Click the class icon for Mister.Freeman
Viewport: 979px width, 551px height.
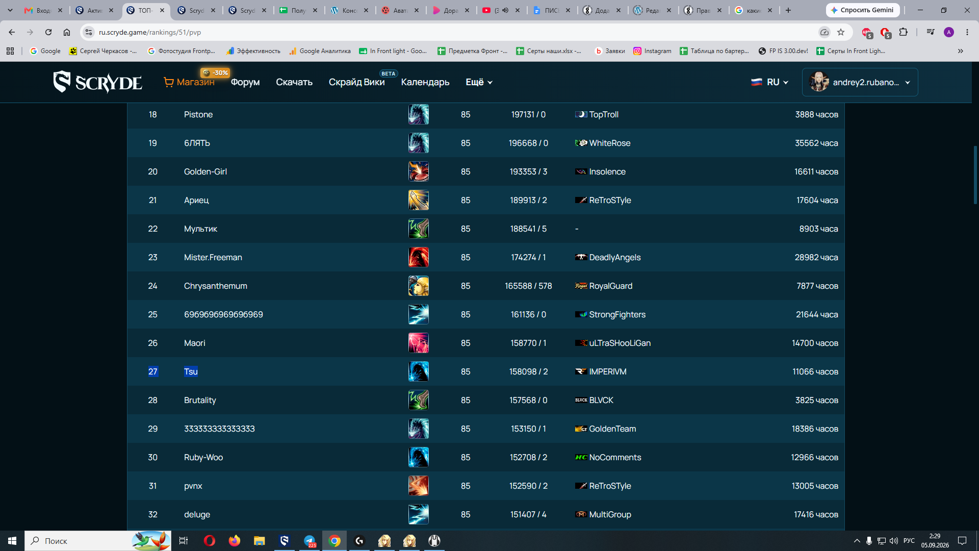419,257
